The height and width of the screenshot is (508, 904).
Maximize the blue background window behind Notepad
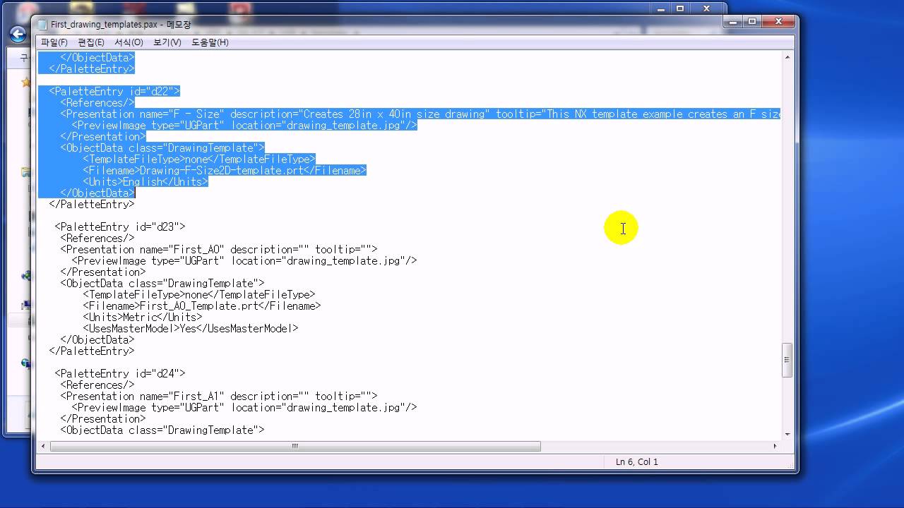click(680, 8)
